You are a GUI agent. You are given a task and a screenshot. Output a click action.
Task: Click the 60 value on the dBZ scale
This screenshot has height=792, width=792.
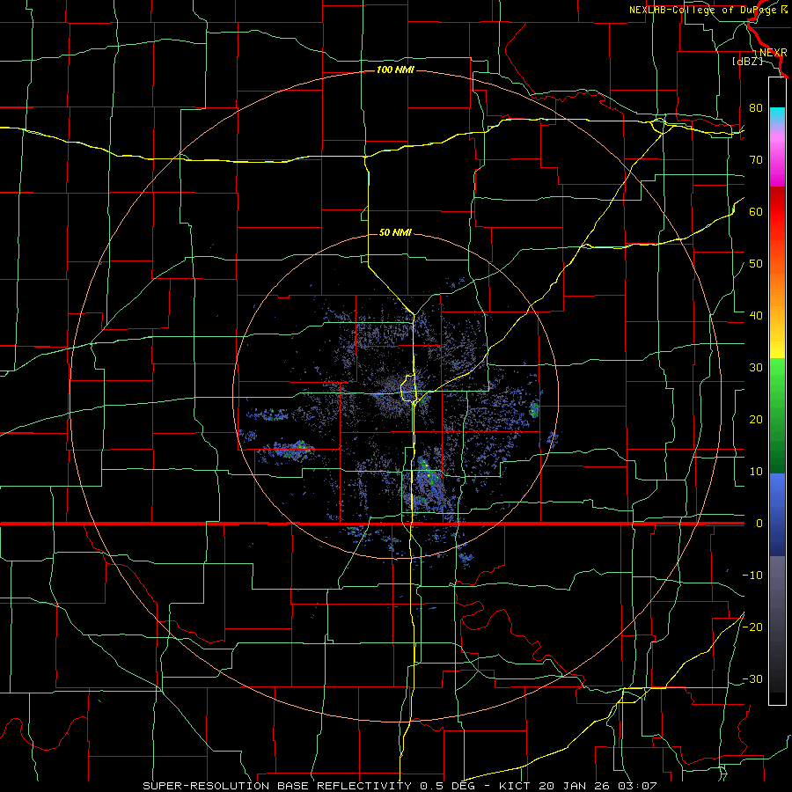pos(756,211)
